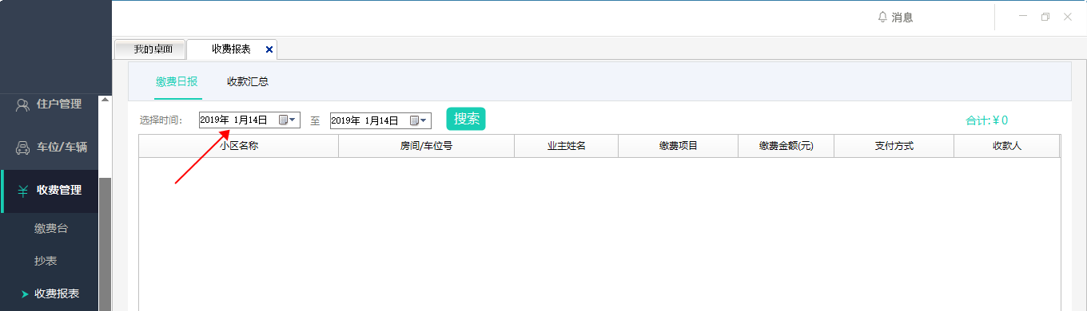Viewport: 1087px width, 311px height.
Task: Sort by 收款人 column header
Action: pyautogui.click(x=1006, y=147)
